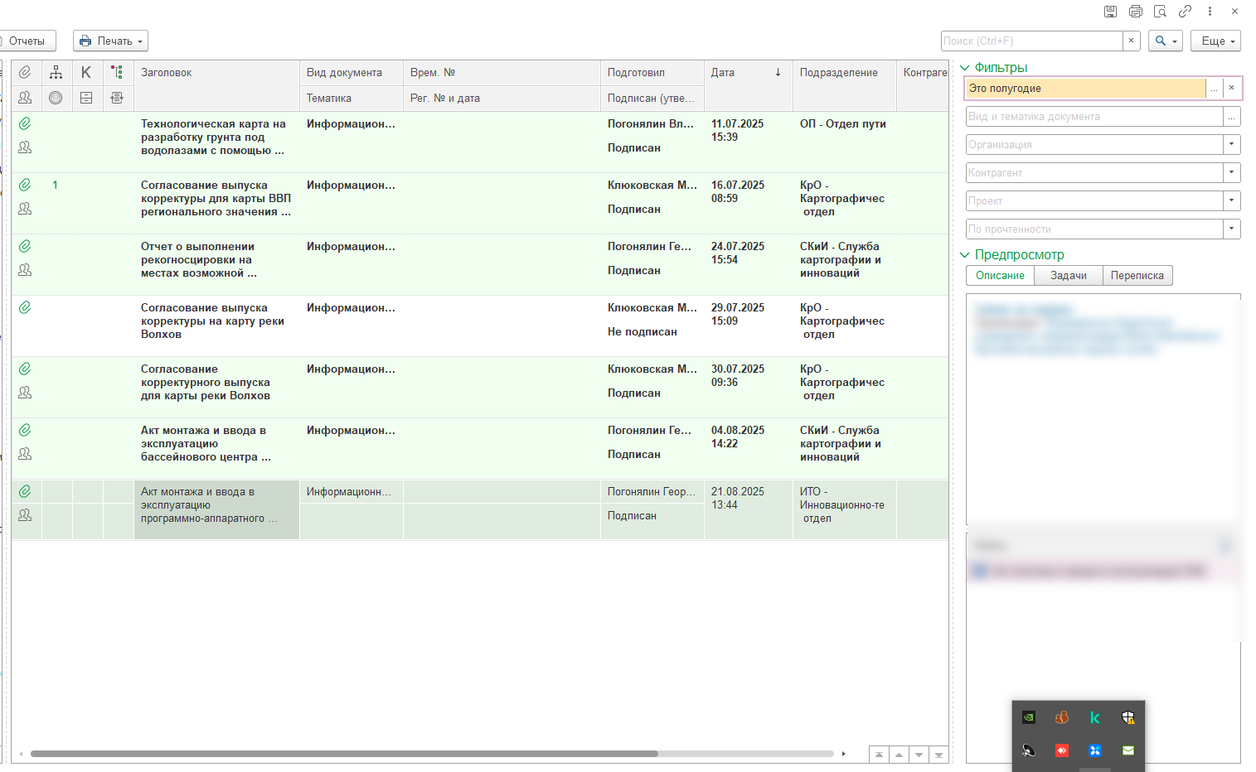Click the chain link icon at top right

tap(1185, 12)
